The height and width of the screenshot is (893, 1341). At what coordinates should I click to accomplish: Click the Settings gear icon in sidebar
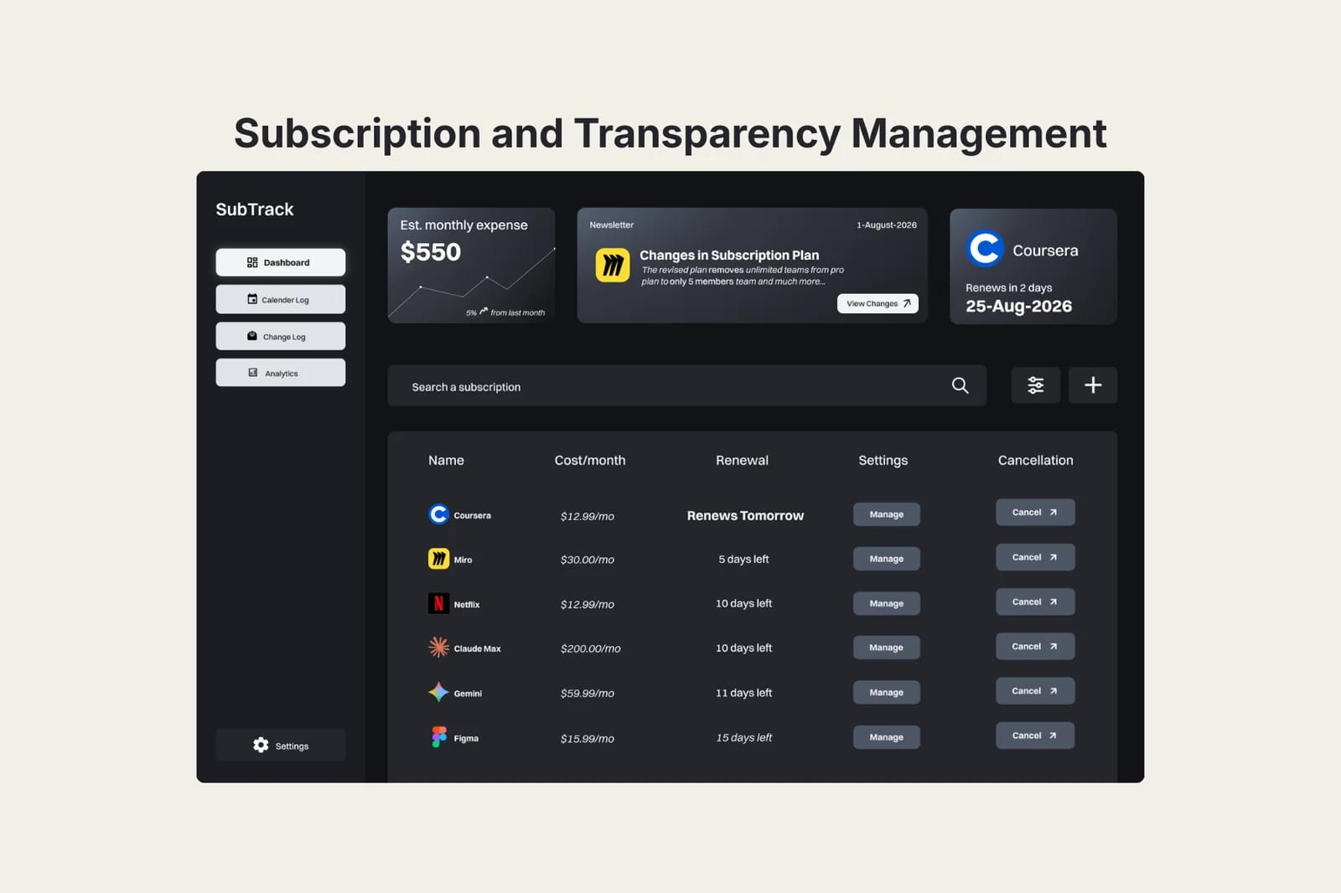pyautogui.click(x=261, y=745)
